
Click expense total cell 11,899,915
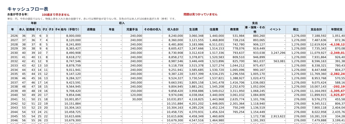316,95
